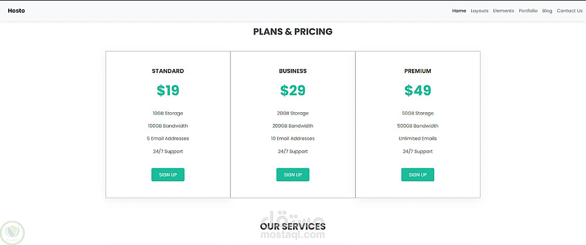The width and height of the screenshot is (586, 245).
Task: Select the BUSINESS plan heading
Action: (x=293, y=71)
